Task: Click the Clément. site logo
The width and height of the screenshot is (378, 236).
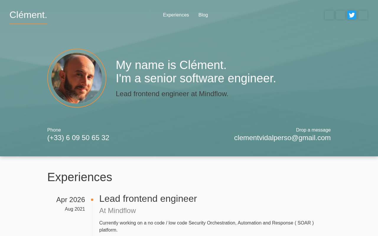Action: (28, 15)
